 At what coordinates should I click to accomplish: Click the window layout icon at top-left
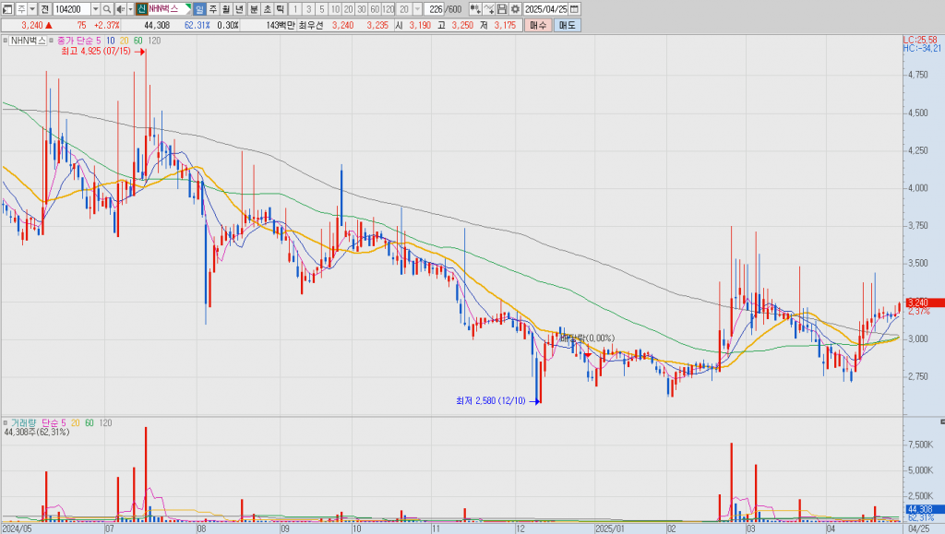(x=8, y=9)
